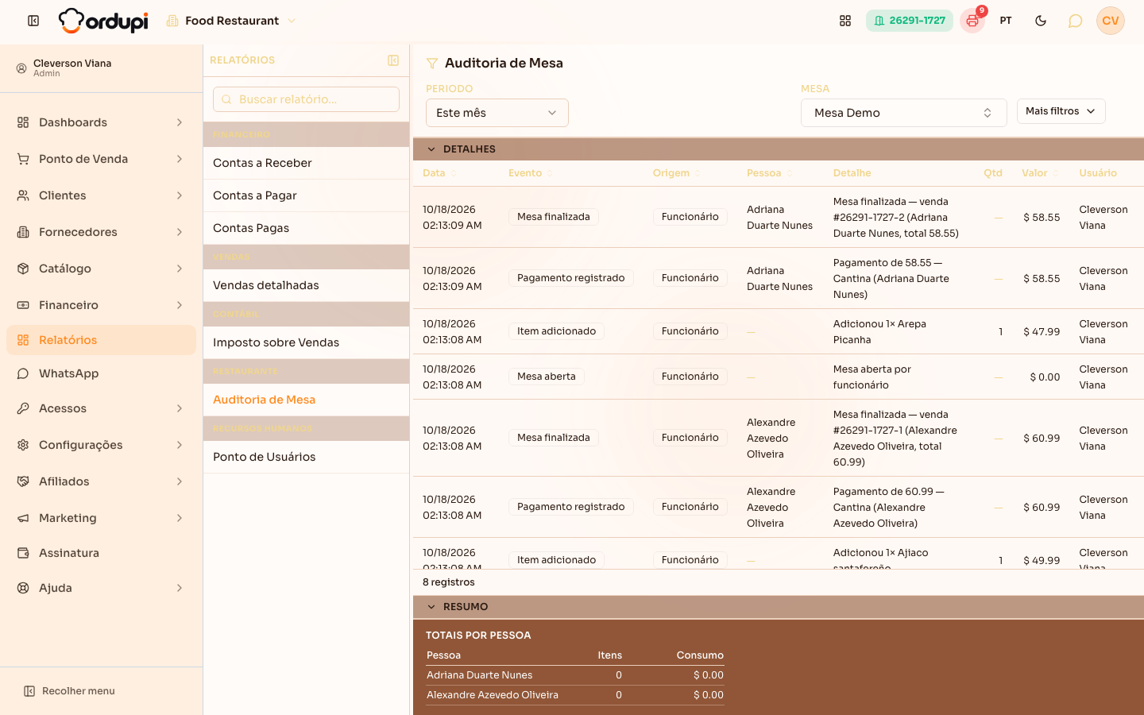Open the Vendas detalhadas report
The image size is (1144, 715).
point(306,285)
